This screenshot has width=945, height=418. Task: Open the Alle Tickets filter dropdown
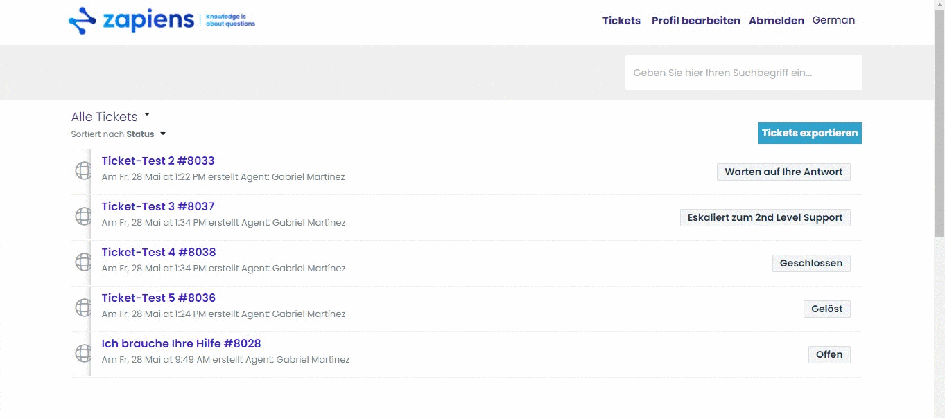[x=111, y=116]
